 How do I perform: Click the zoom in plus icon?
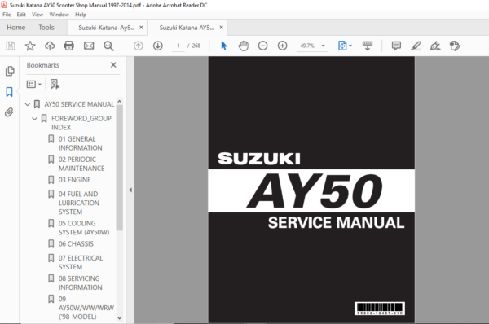283,46
